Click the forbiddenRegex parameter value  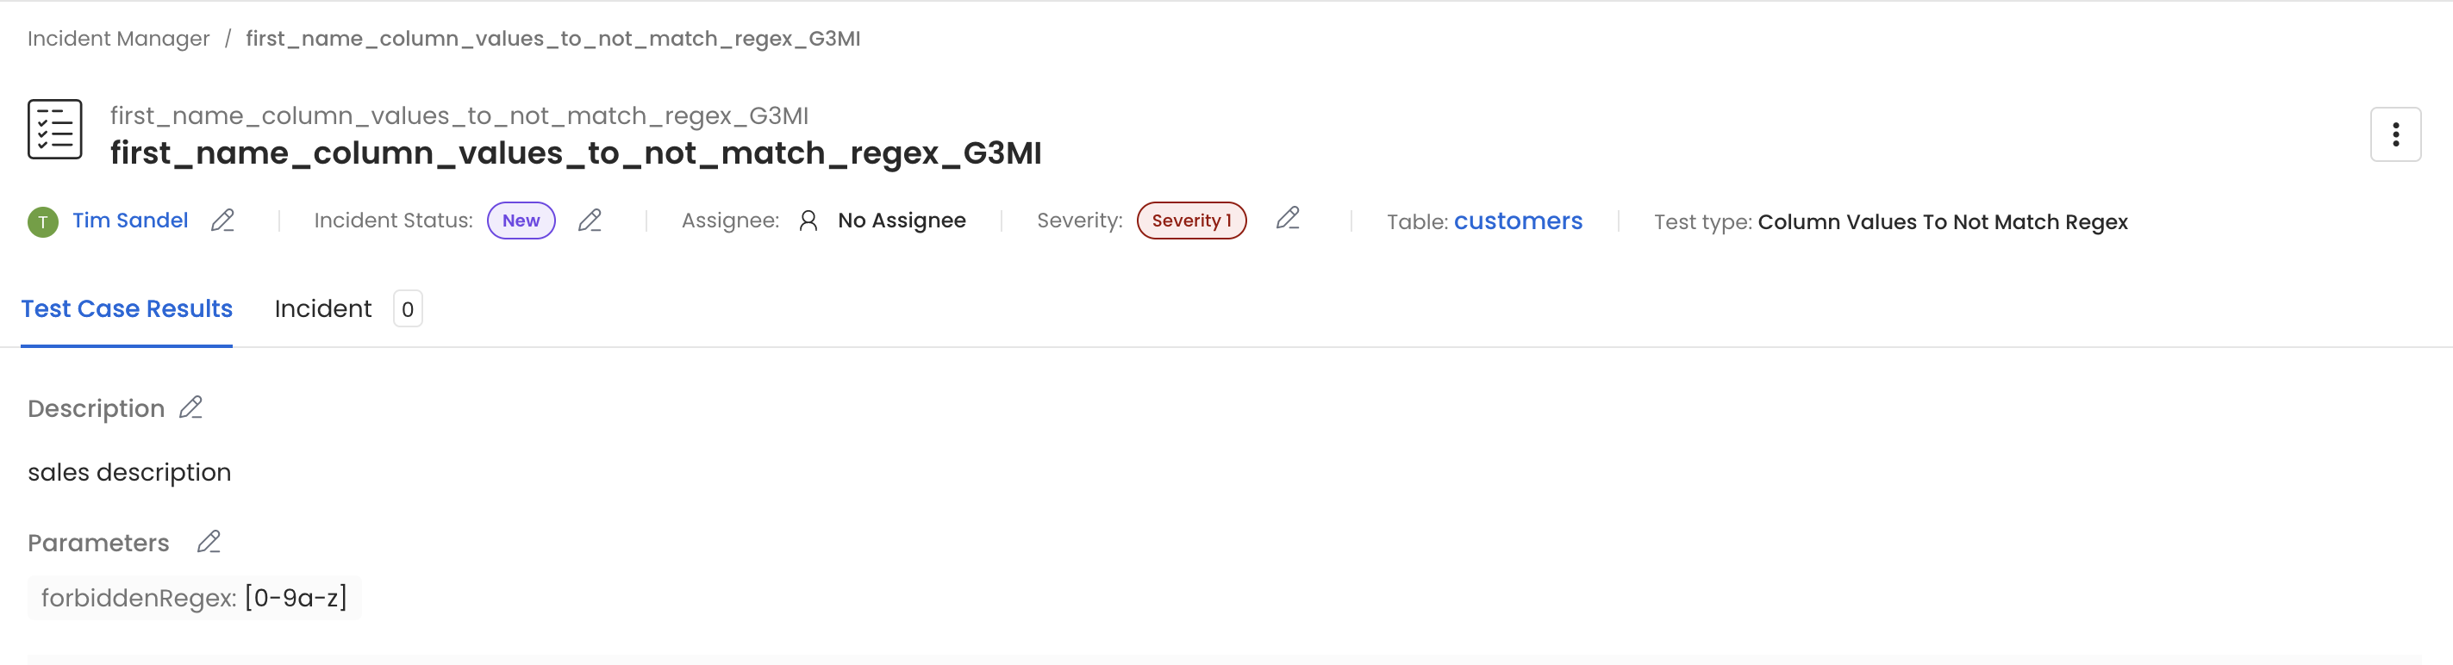pos(296,598)
